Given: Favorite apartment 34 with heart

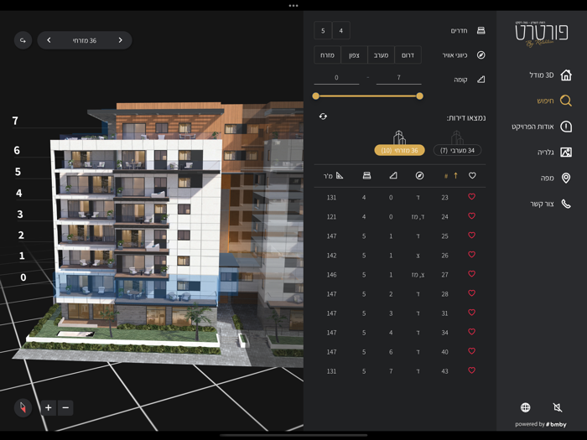Looking at the screenshot, I should [x=471, y=332].
